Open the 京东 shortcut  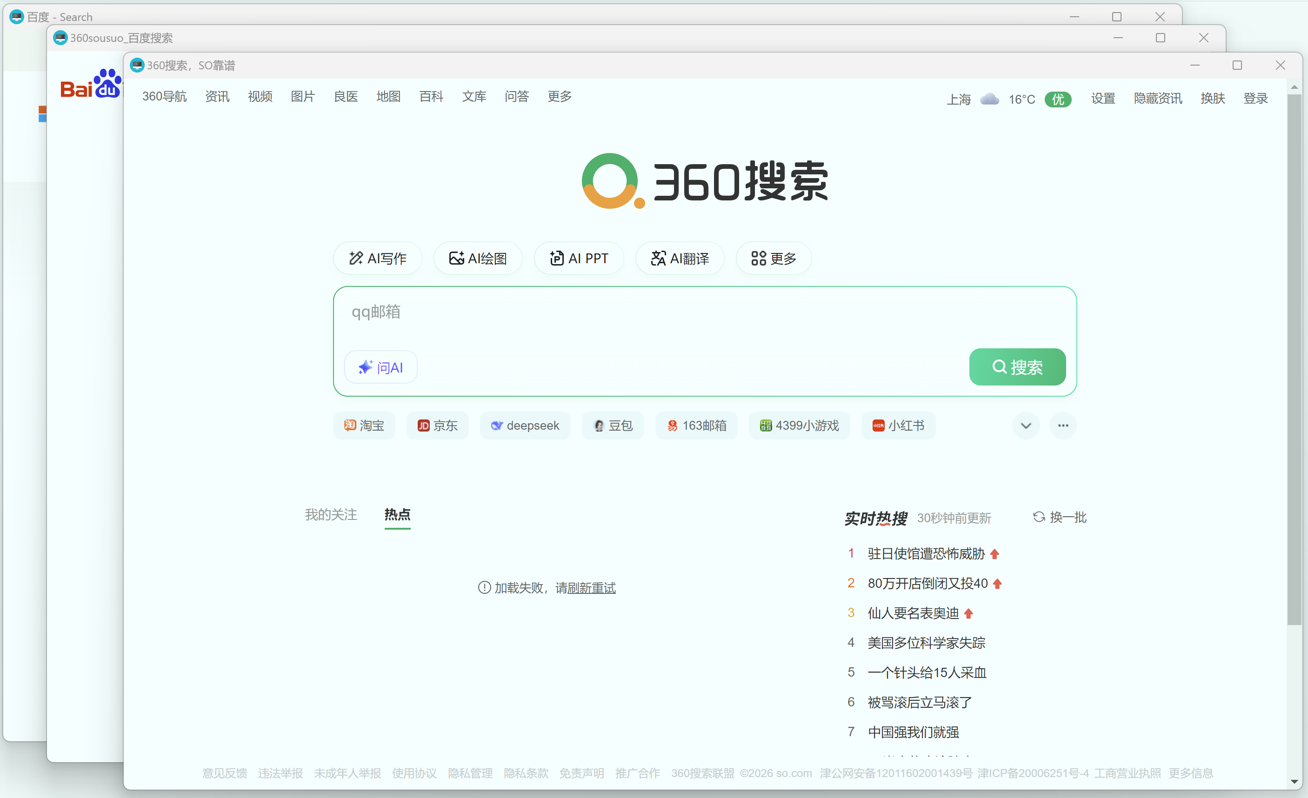(x=437, y=425)
